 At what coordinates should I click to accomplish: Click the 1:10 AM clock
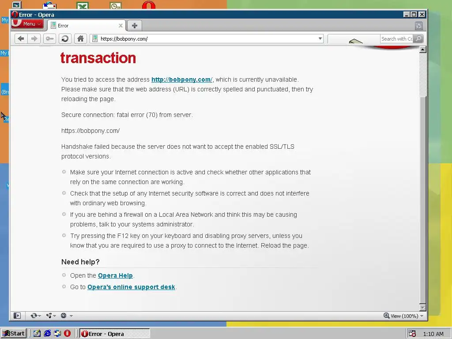click(433, 334)
